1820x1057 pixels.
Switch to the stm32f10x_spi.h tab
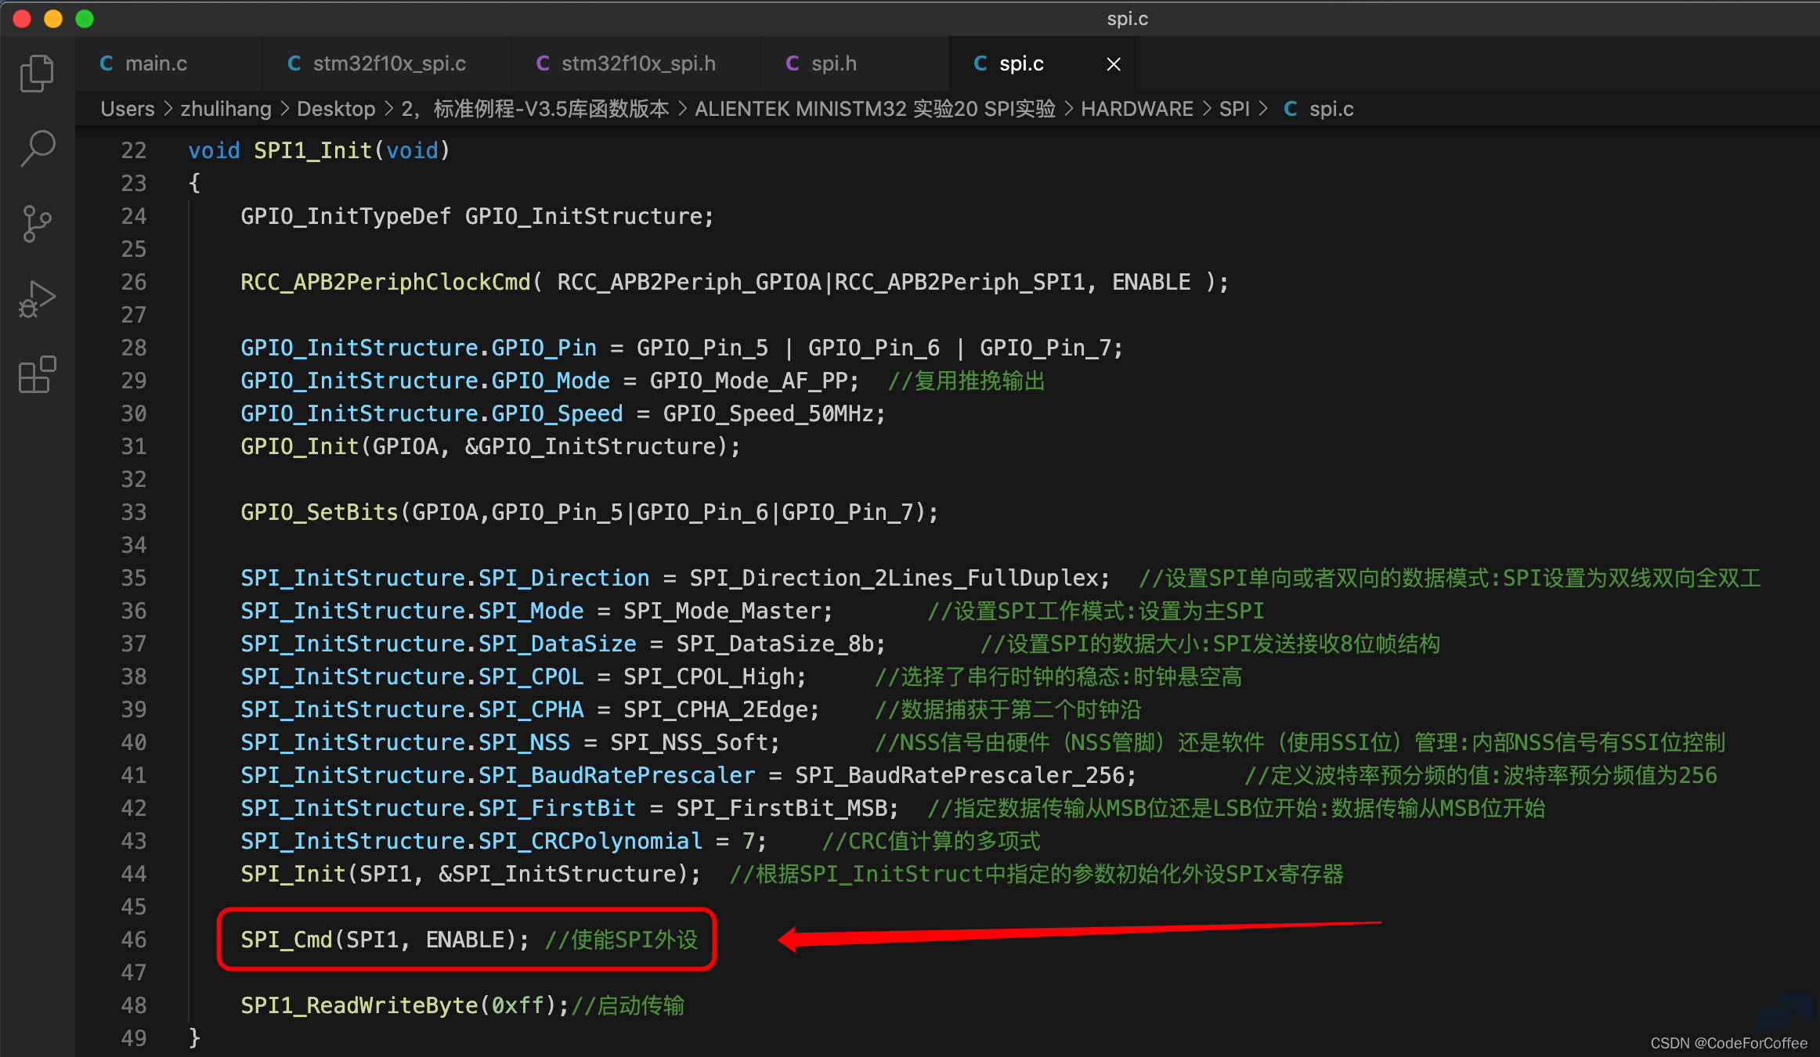pos(638,63)
